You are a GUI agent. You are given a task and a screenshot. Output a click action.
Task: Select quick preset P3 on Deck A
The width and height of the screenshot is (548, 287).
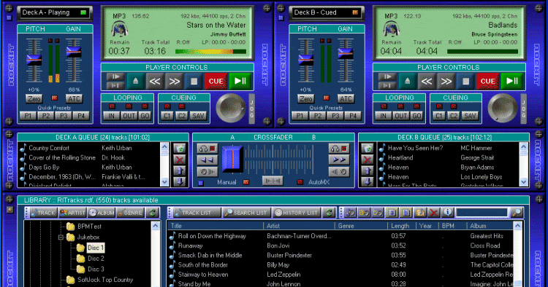64,116
